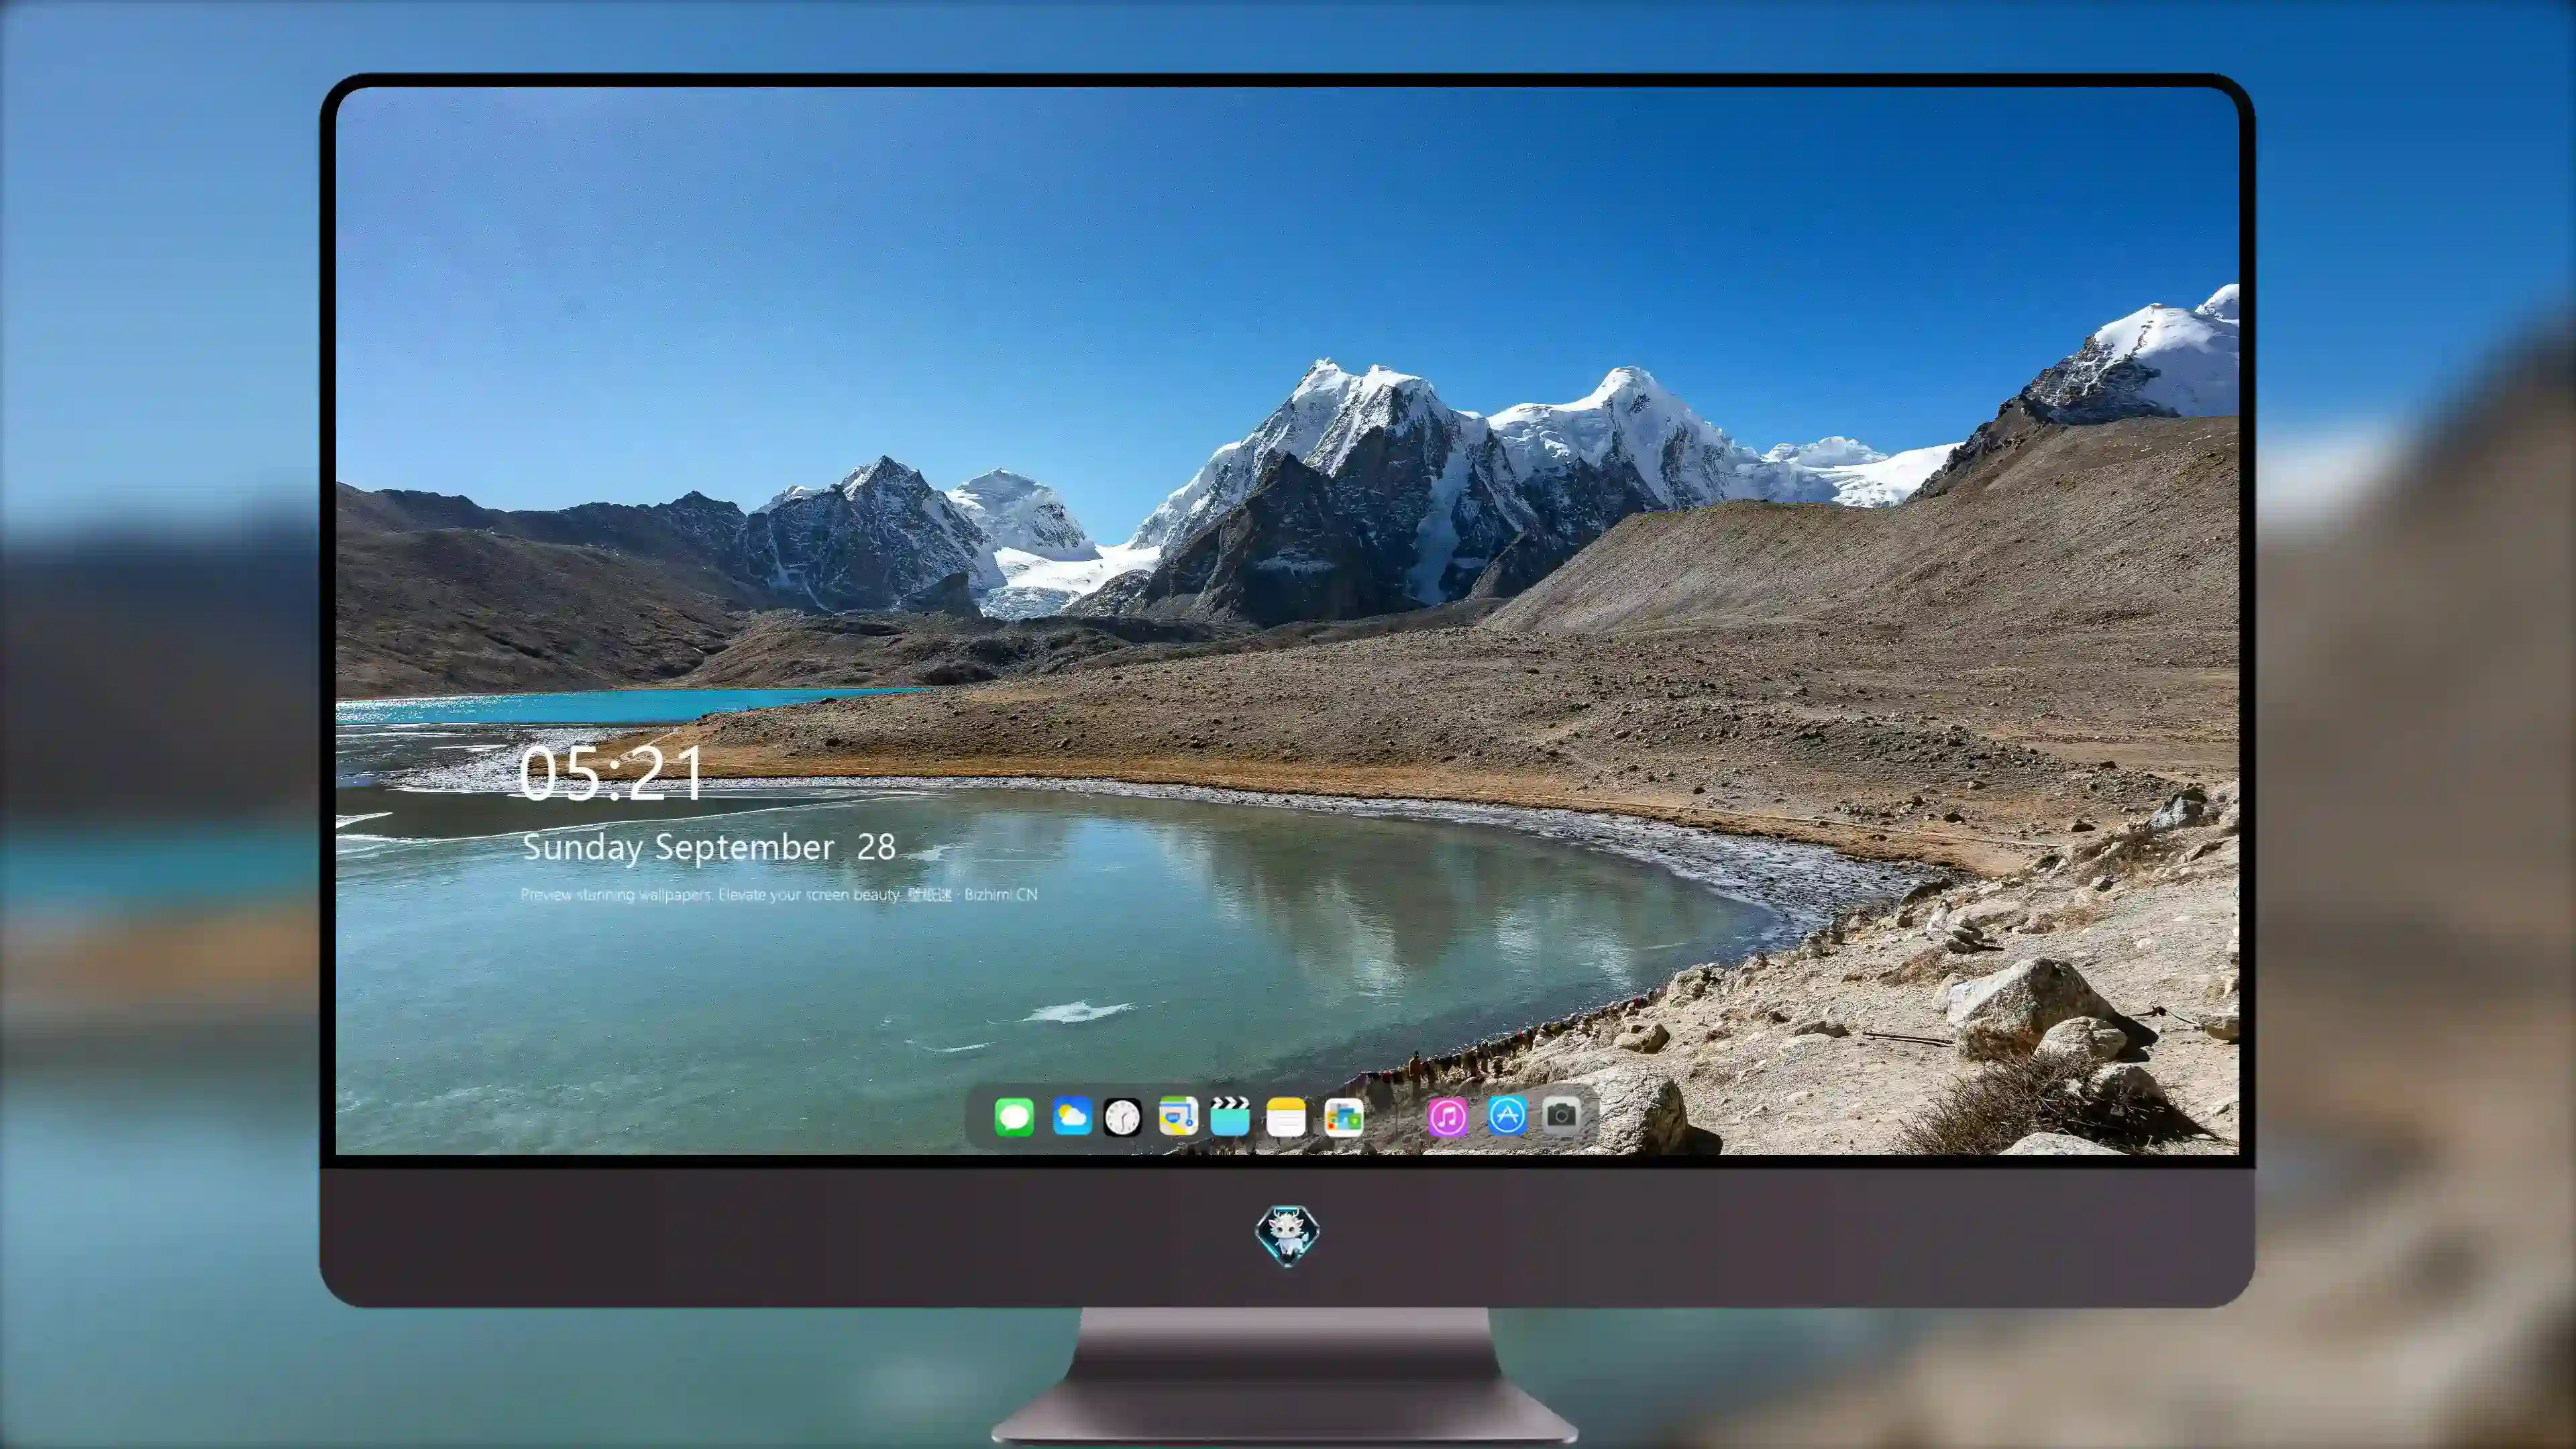Image resolution: width=2576 pixels, height=1449 pixels.
Task: Click the dragon logo on monitor chin
Action: [x=1287, y=1235]
